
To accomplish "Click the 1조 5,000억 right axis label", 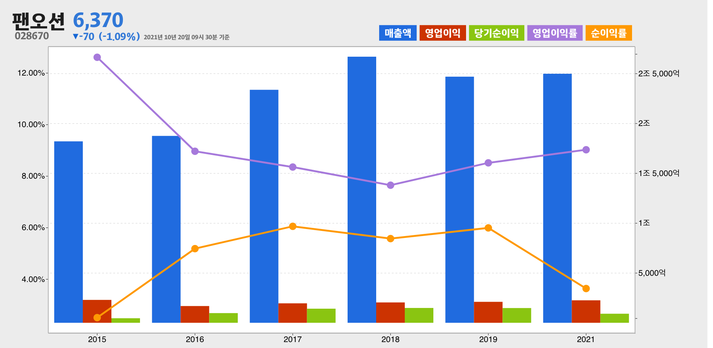I will coord(659,173).
